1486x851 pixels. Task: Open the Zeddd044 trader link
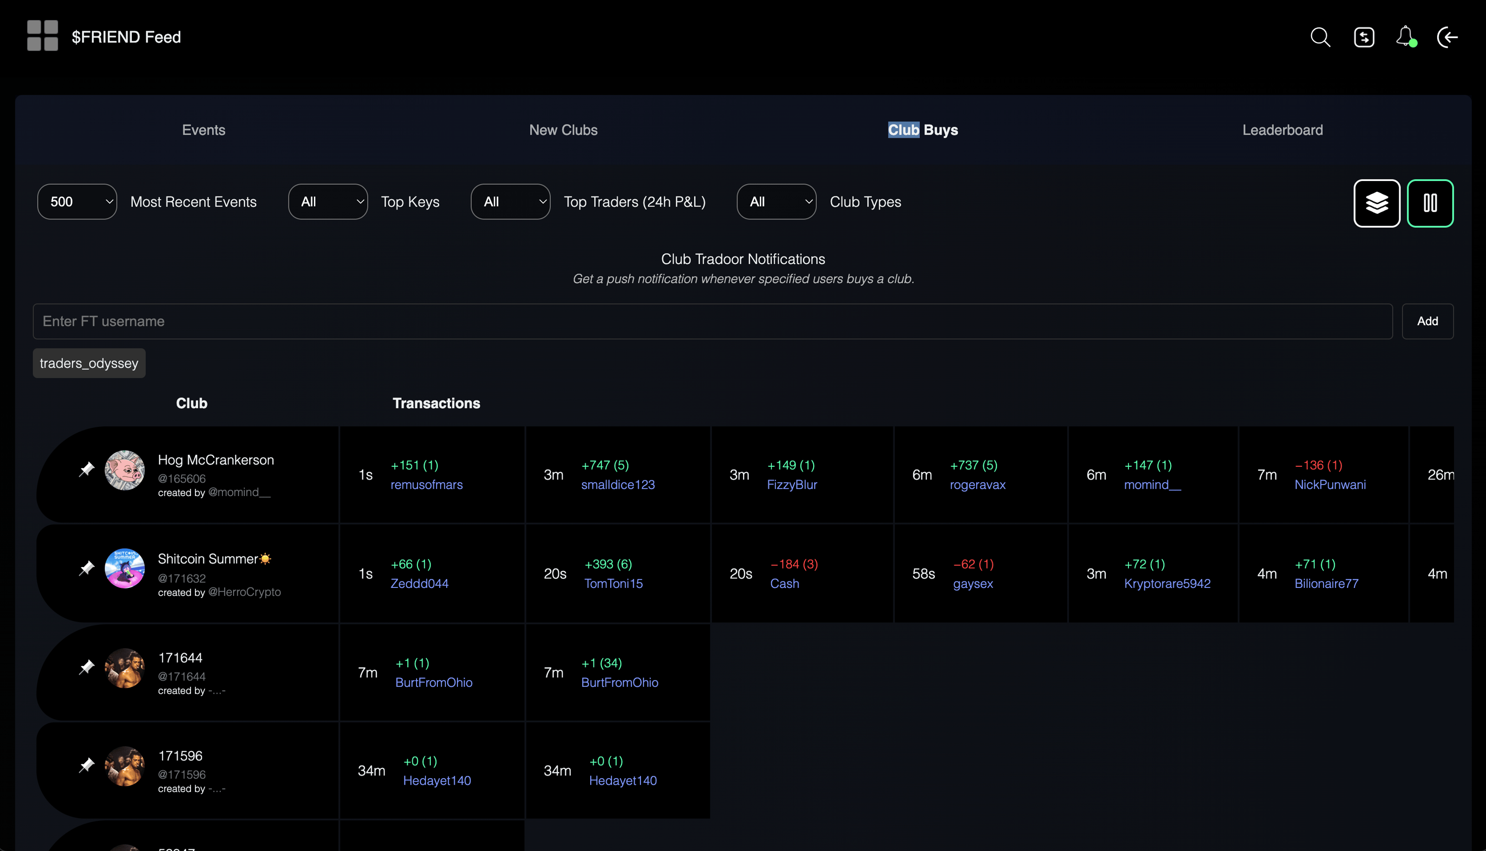coord(419,583)
